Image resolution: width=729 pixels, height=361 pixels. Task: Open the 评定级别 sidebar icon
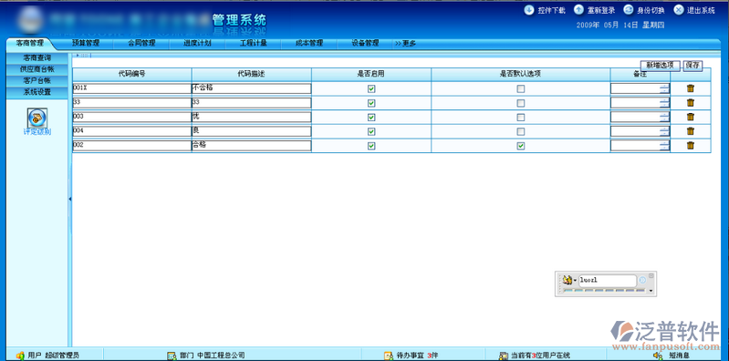(37, 118)
